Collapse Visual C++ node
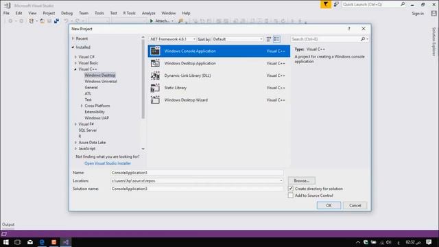 (75, 69)
